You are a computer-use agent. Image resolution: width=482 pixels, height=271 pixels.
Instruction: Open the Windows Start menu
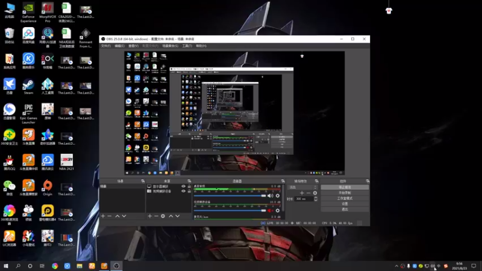click(x=6, y=266)
